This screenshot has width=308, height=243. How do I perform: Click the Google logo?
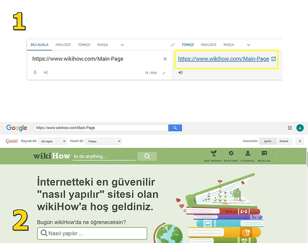(16, 128)
